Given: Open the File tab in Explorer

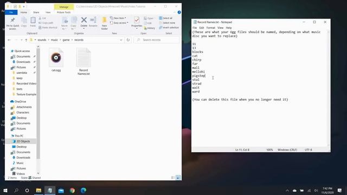Looking at the screenshot, I should 11,12.
